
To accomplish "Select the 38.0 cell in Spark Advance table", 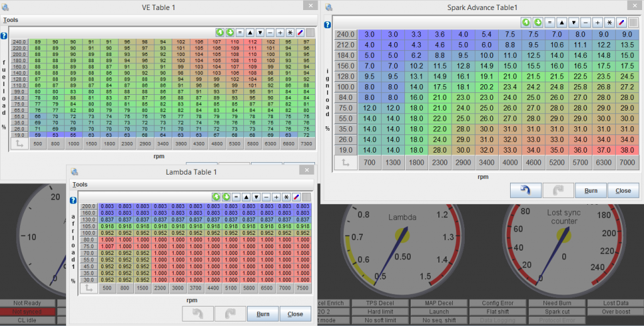I will click(626, 149).
